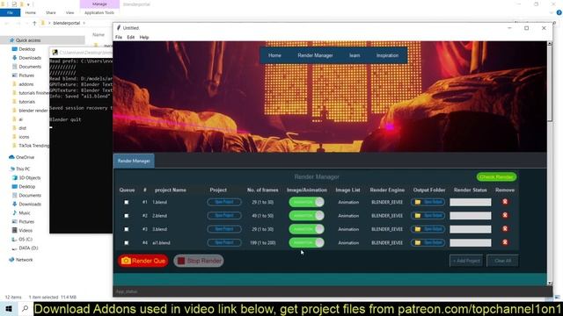The width and height of the screenshot is (563, 316).
Task: Check the queue box for 3.blend
Action: tap(127, 229)
